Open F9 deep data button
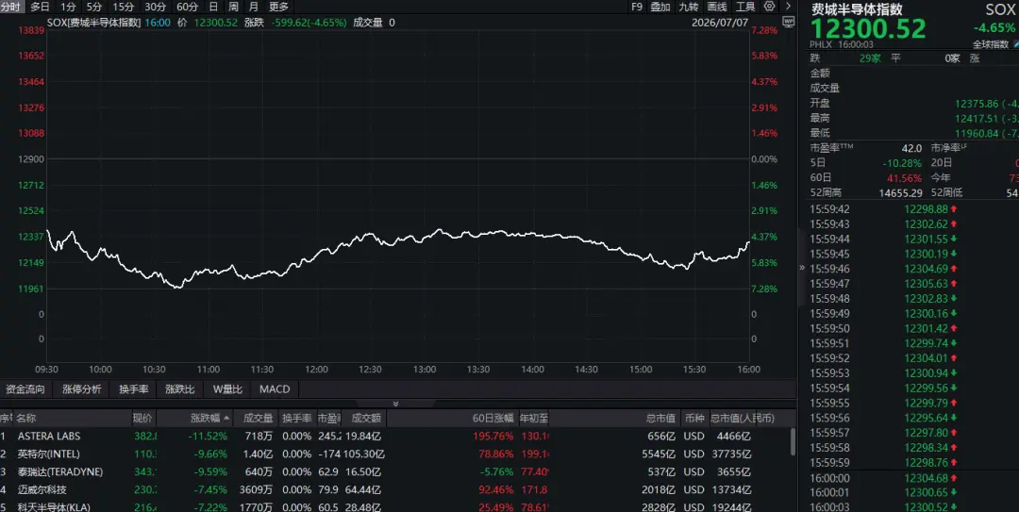The image size is (1019, 512). tap(637, 7)
